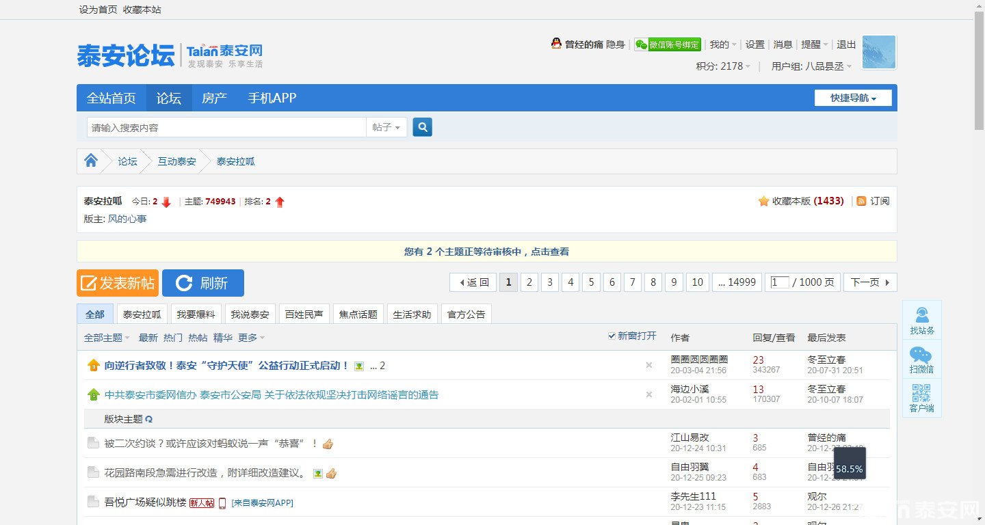Screen dimensions: 985x525
Task: Click the 刷新 button
Action: (203, 283)
